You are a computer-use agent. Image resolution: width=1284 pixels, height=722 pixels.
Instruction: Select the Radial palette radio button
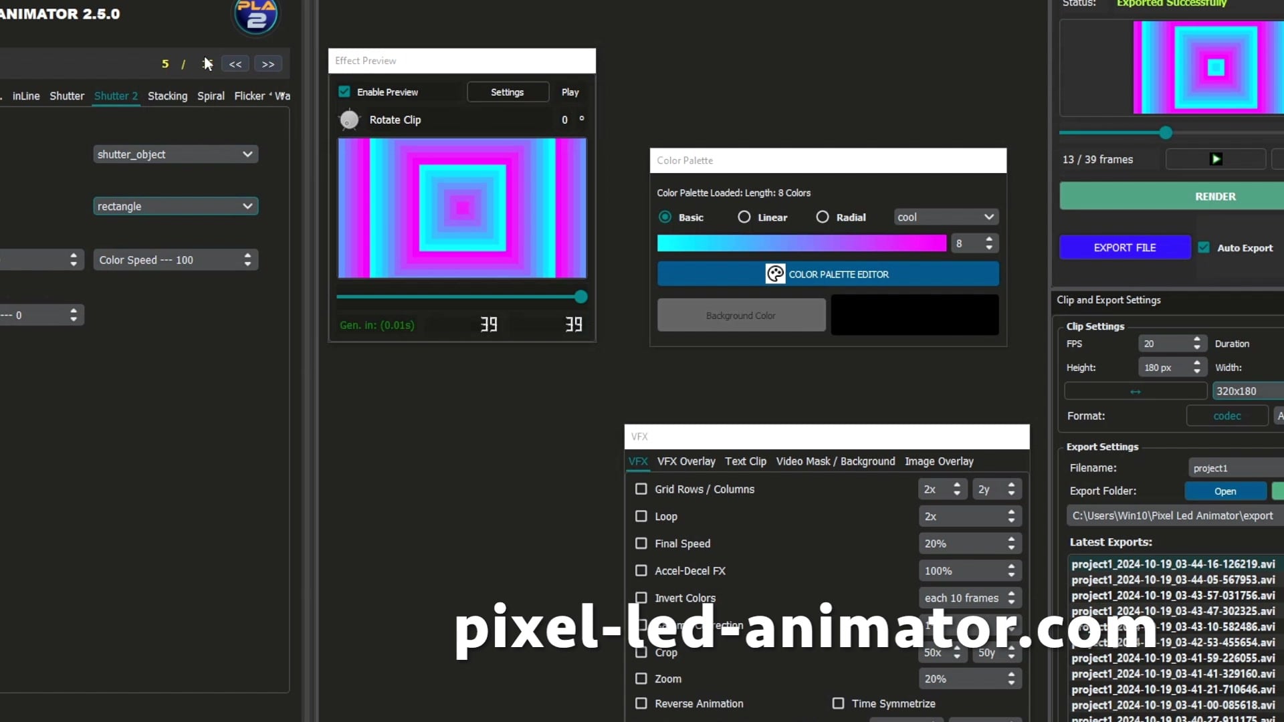click(823, 217)
